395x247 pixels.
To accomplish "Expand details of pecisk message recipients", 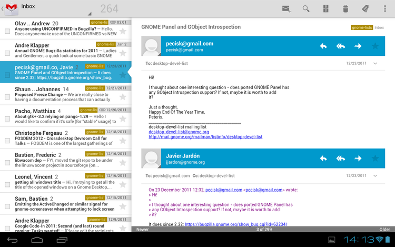I will point(375,63).
